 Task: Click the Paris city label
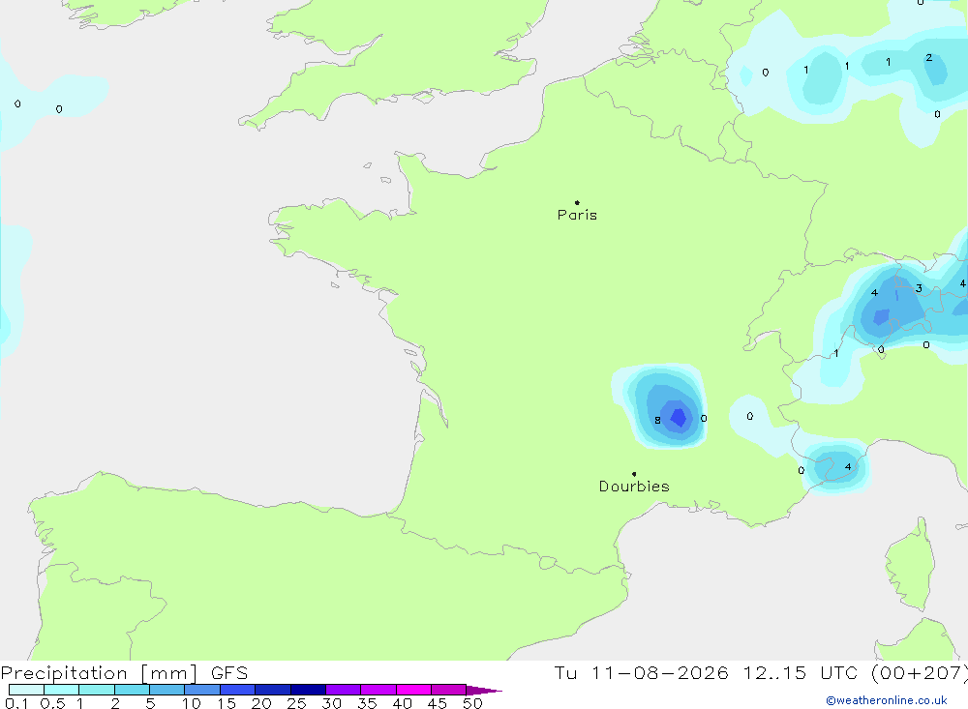coord(577,215)
